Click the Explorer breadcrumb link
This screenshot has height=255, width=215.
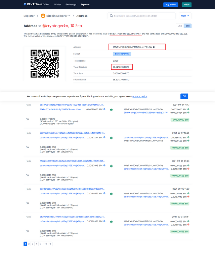(x=29, y=16)
